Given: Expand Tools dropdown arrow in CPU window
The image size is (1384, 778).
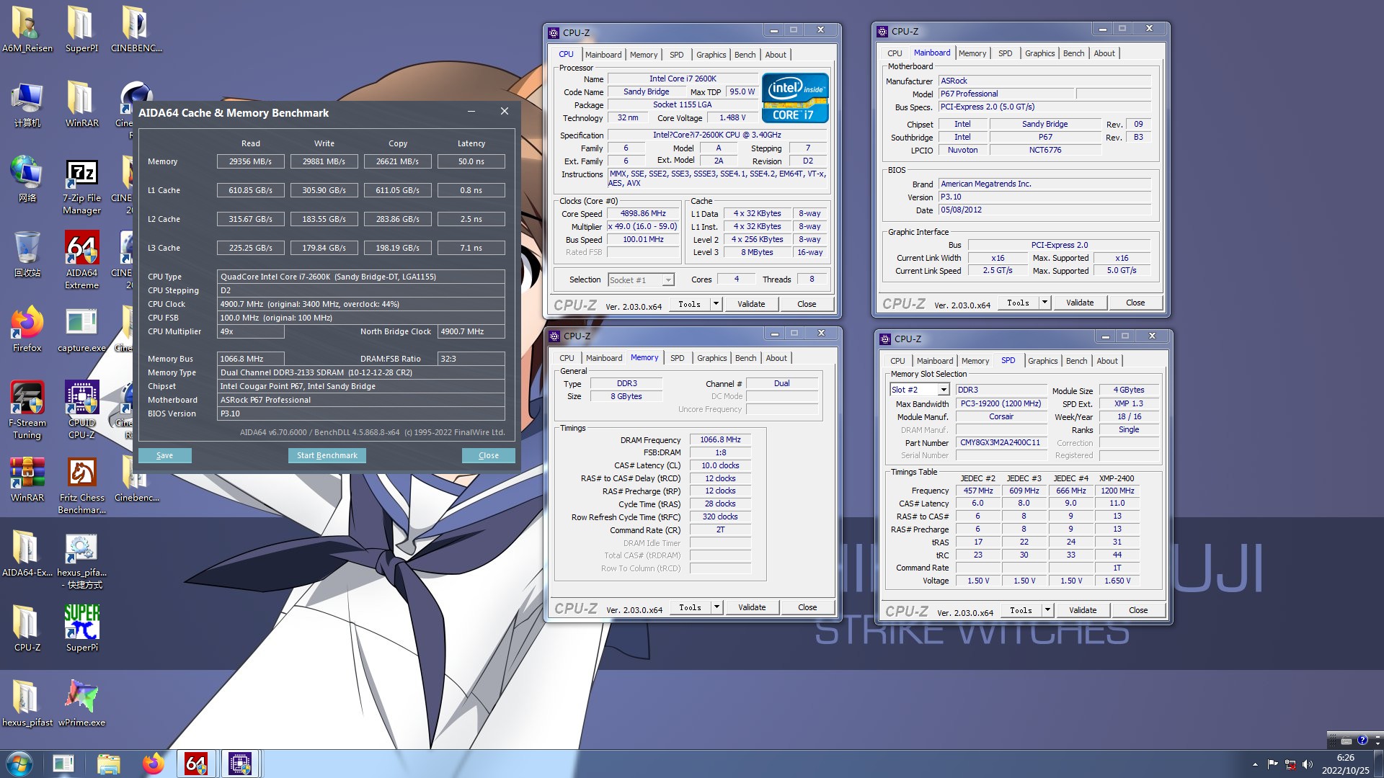Looking at the screenshot, I should [716, 304].
